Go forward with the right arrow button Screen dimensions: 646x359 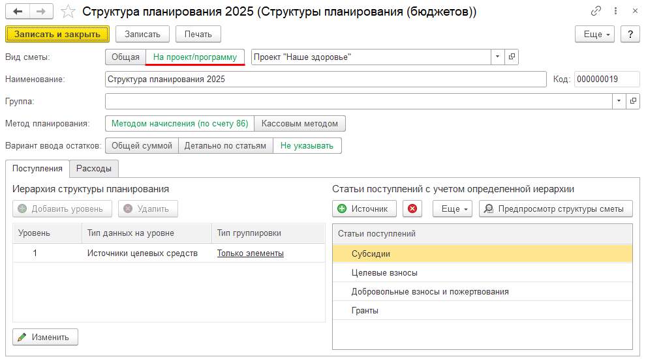click(x=41, y=12)
